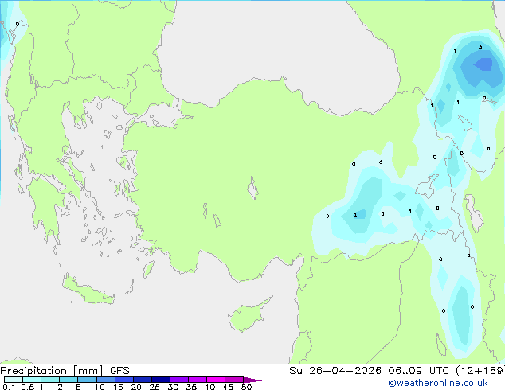Image resolution: width=505 pixels, height=390 pixels.
Task: Click the '(12+189)' forecast run text
Action: coord(480,371)
